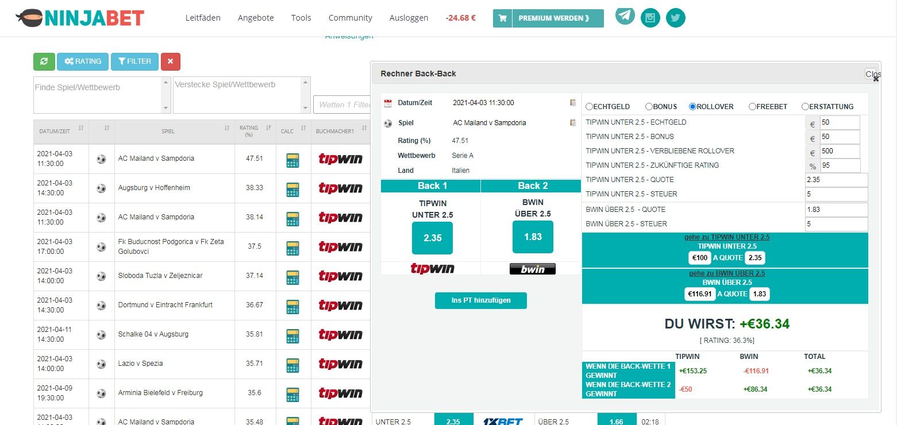Click the RATING button
Image resolution: width=897 pixels, height=425 pixels.
point(83,61)
